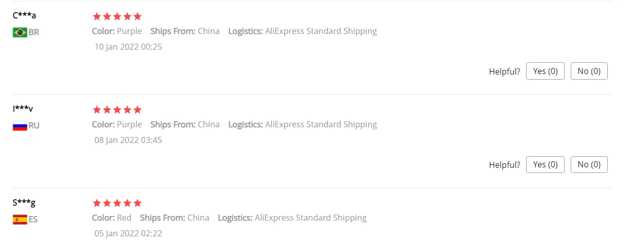Viewport: 624px width, 249px height.
Task: Click the Helpful? label of the BR review
Action: (x=505, y=72)
